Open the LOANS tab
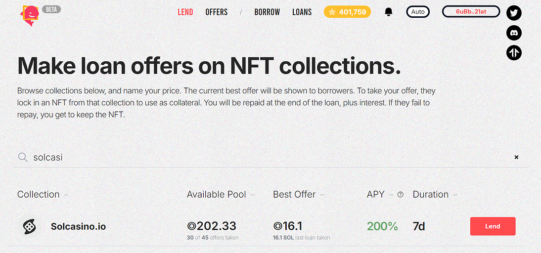541x253 pixels. [302, 12]
